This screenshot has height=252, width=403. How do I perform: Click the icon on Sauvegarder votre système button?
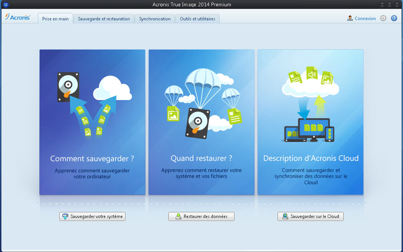(x=65, y=216)
